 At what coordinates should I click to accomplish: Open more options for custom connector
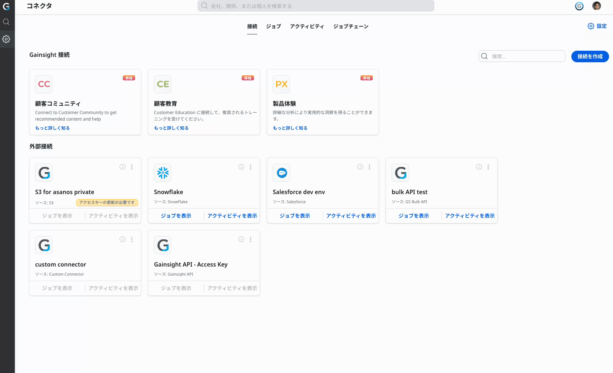point(132,239)
